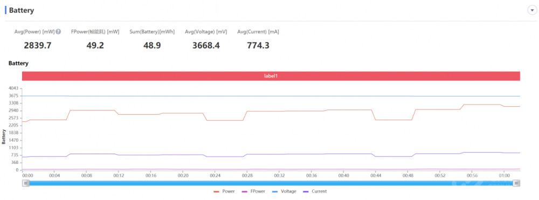Click the Avg(Current) value 774.3

[x=258, y=45]
